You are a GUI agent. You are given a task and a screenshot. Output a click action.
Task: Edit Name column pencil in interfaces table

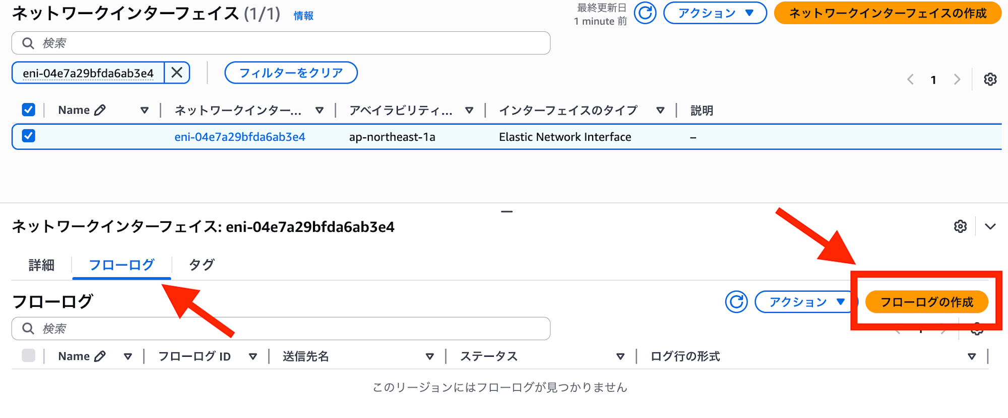click(100, 110)
